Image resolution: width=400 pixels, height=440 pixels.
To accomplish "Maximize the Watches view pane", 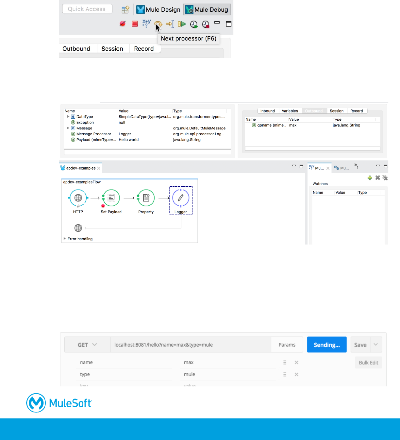I will click(386, 166).
